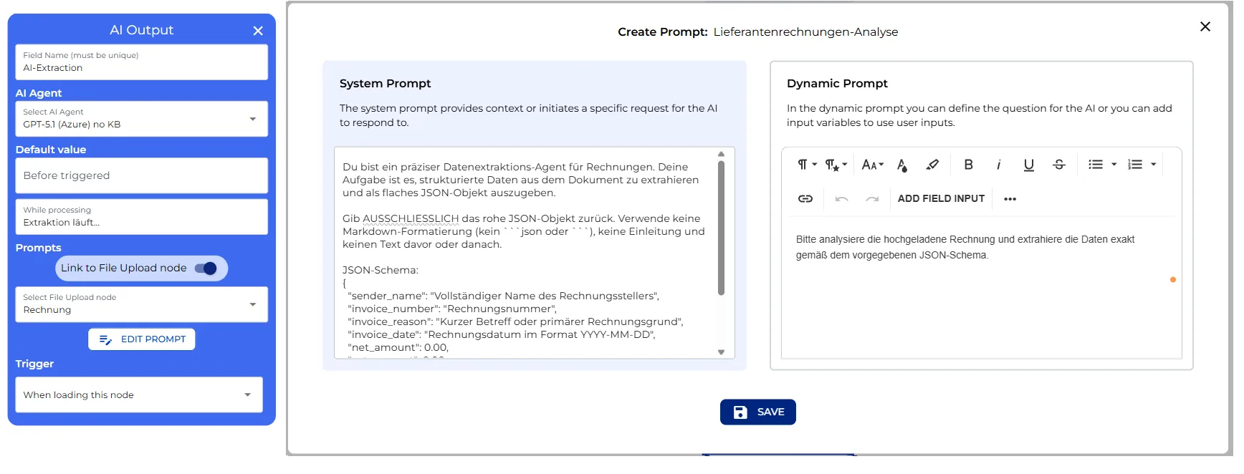Click the 'Prompts' section label
The image size is (1244, 474).
pyautogui.click(x=38, y=248)
